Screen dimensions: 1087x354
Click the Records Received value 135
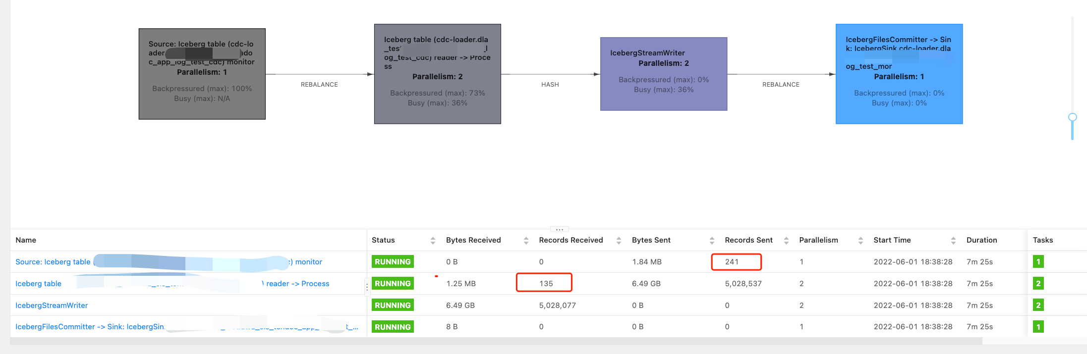[546, 283]
